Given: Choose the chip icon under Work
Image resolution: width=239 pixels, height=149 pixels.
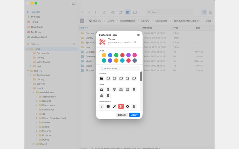Looking at the screenshot, I should pos(108,95).
